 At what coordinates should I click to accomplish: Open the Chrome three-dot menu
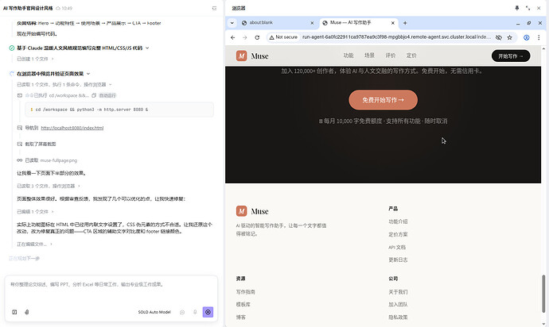tap(539, 37)
